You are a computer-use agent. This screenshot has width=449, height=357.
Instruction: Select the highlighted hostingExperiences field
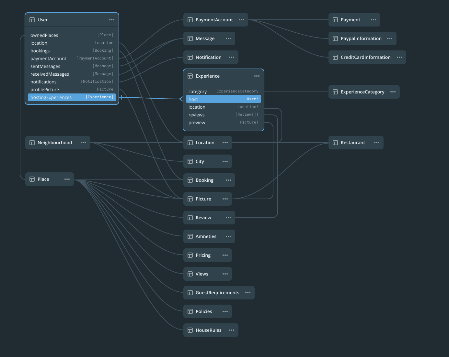coord(72,97)
